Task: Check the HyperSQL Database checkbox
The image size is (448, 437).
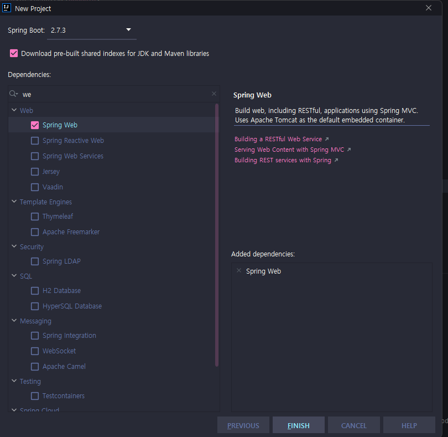Action: click(x=35, y=306)
